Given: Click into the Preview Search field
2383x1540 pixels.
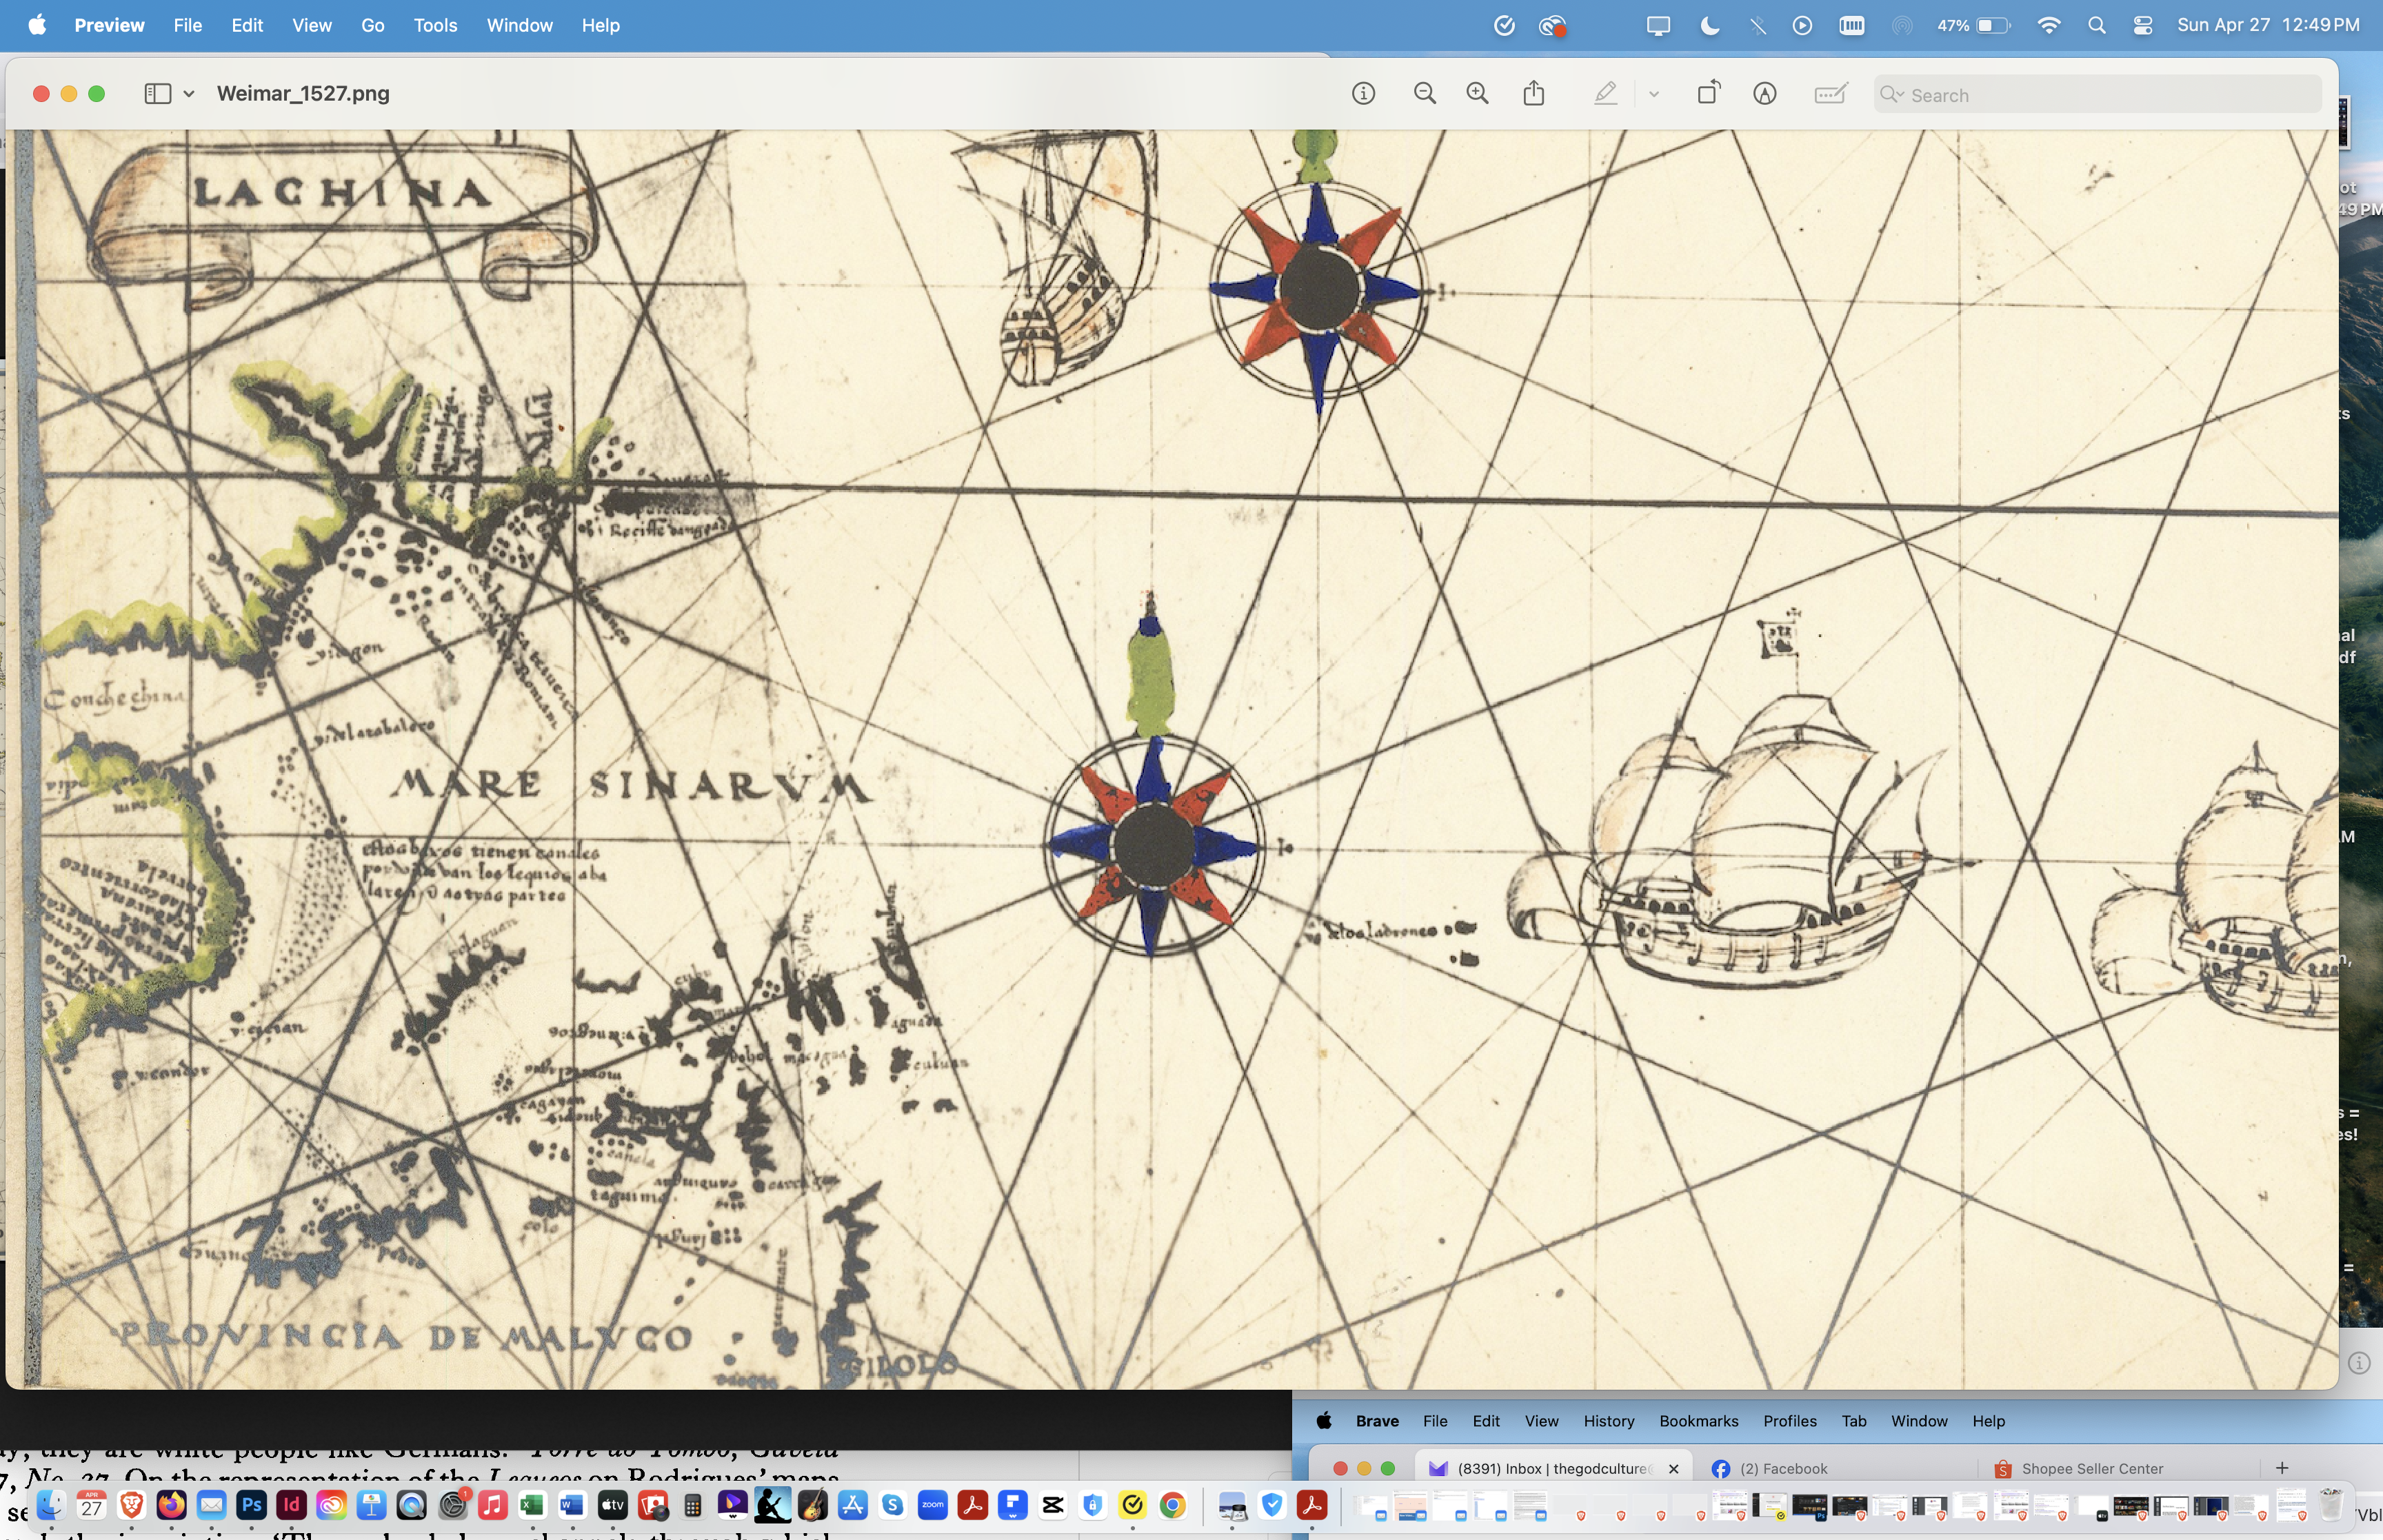Looking at the screenshot, I should pos(2097,95).
